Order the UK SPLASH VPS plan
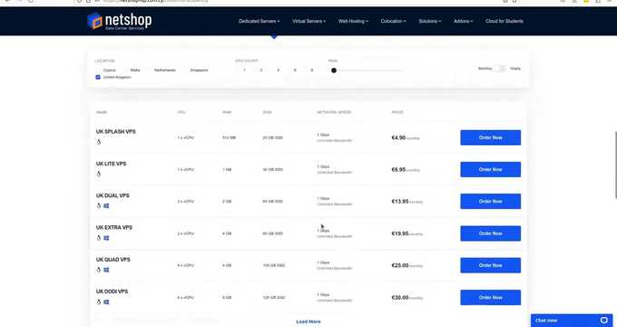The height and width of the screenshot is (327, 617). tap(490, 137)
